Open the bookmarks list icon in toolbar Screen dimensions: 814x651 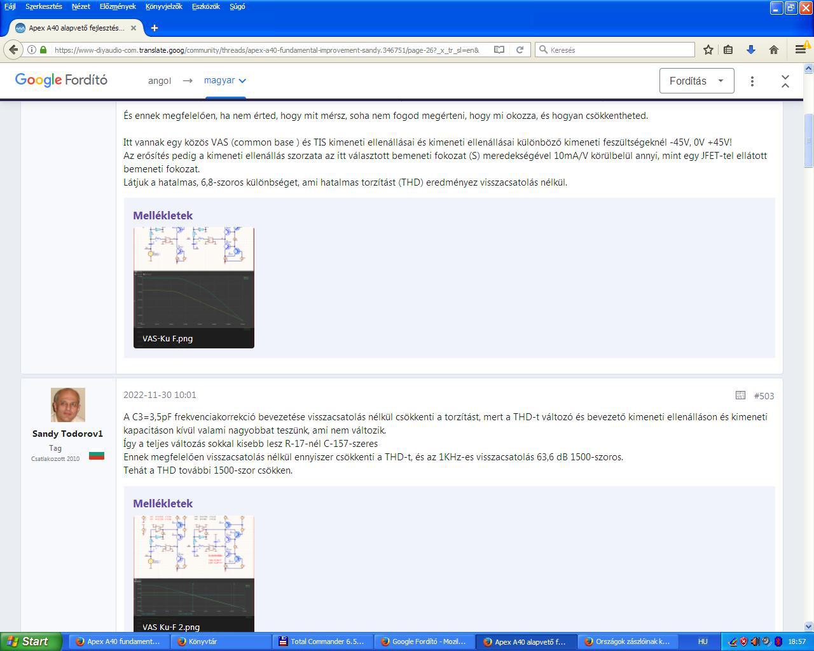tap(729, 50)
